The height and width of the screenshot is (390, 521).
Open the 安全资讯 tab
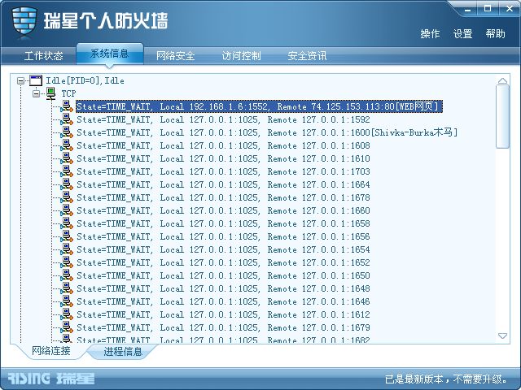click(307, 56)
